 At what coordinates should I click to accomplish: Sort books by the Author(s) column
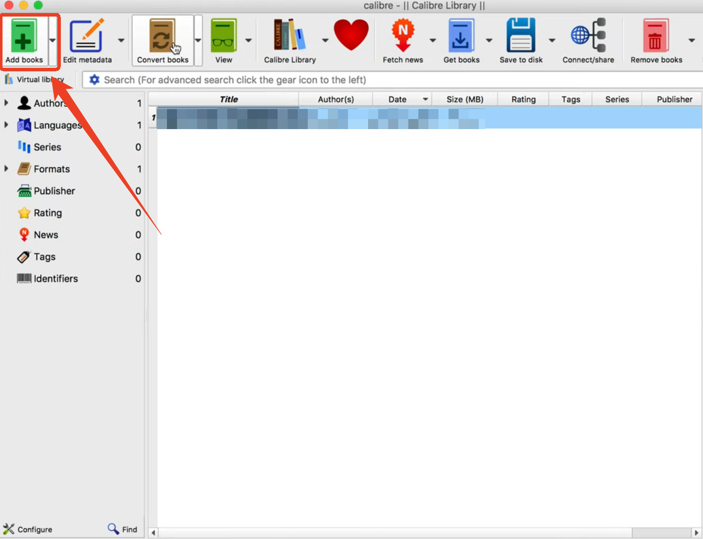(x=335, y=99)
